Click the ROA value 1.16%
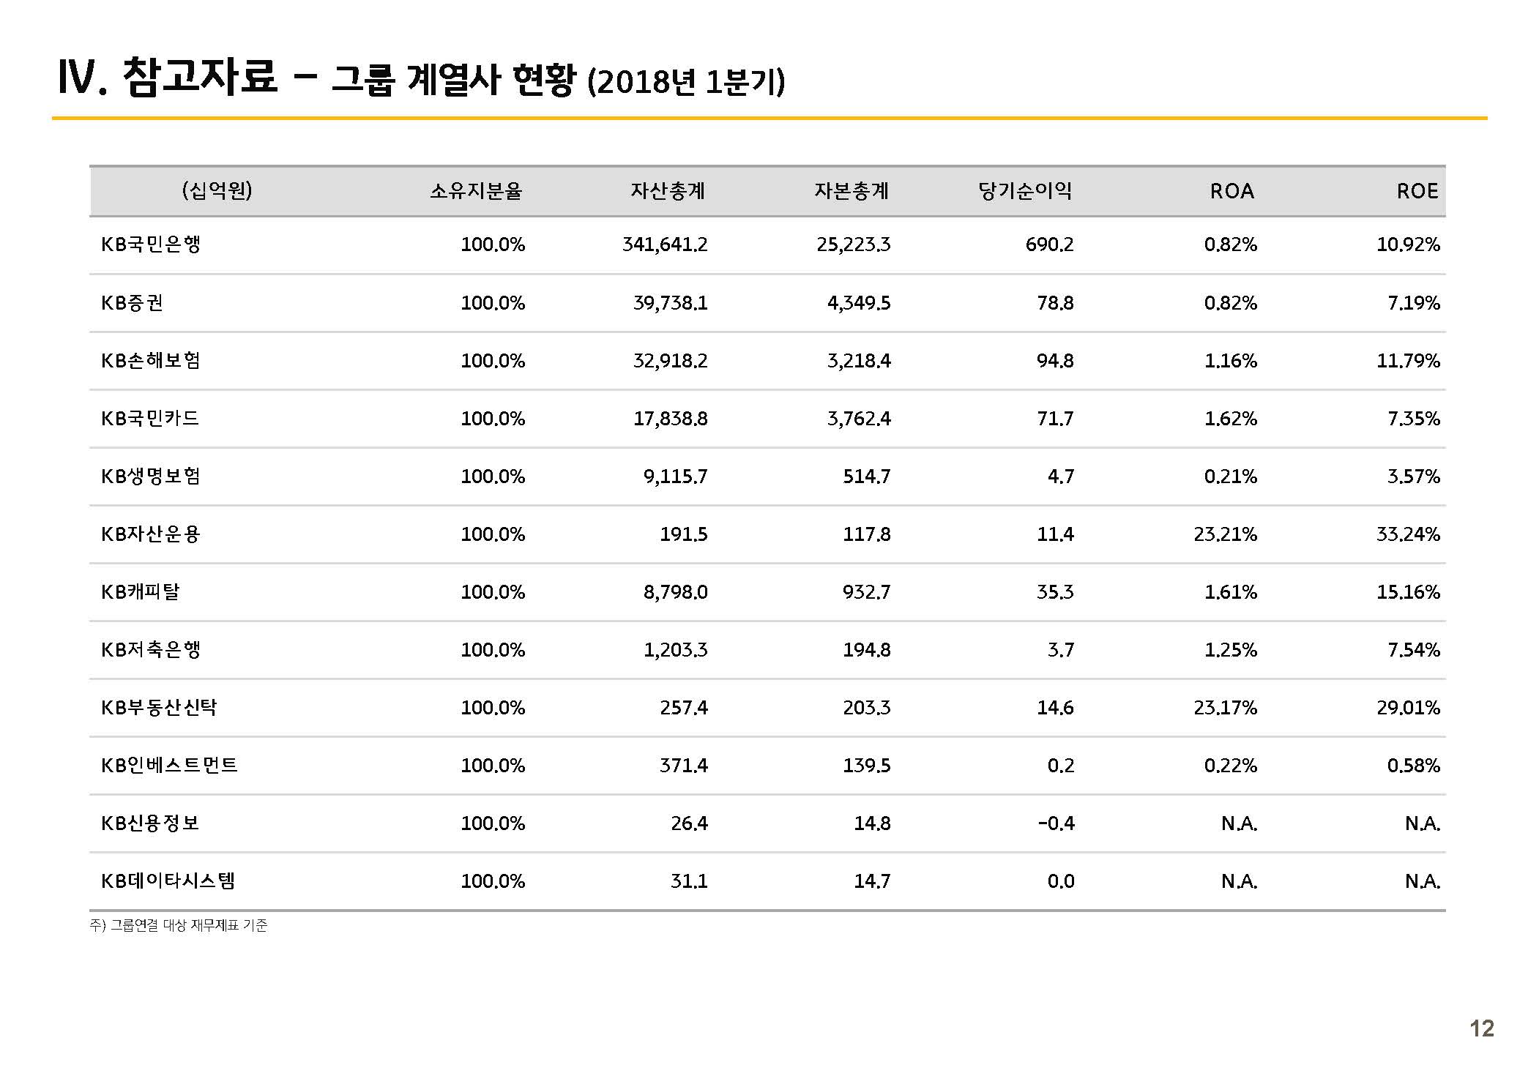The image size is (1539, 1065). coord(1231,361)
